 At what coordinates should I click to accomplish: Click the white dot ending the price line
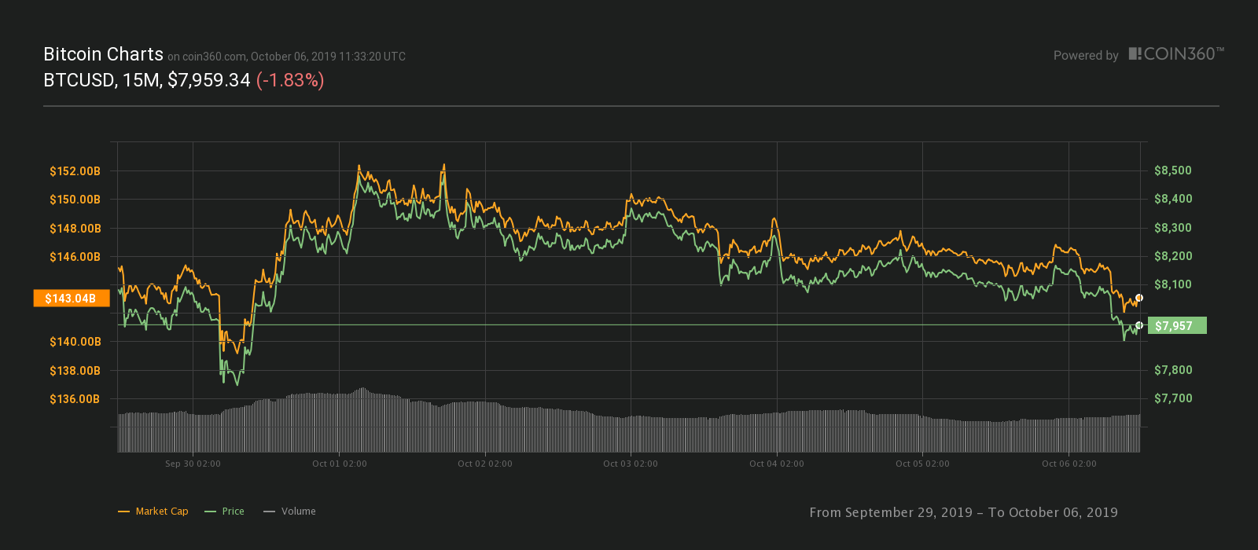1139,325
